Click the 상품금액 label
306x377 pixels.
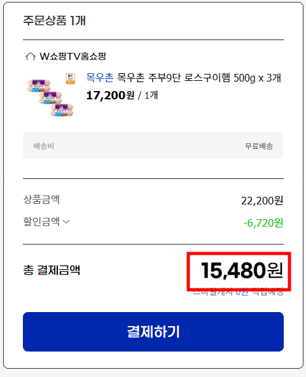coord(41,199)
